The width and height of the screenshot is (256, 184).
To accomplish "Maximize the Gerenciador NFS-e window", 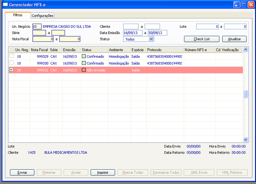I will (x=244, y=4).
